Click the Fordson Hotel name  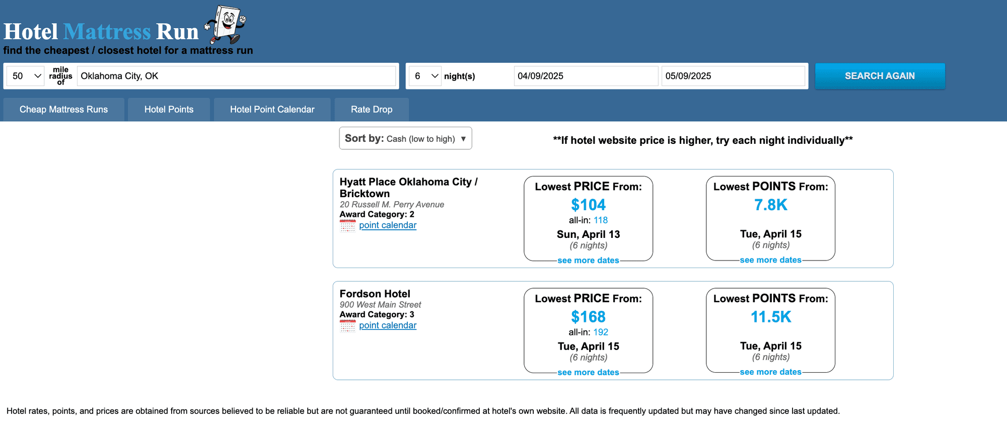375,294
